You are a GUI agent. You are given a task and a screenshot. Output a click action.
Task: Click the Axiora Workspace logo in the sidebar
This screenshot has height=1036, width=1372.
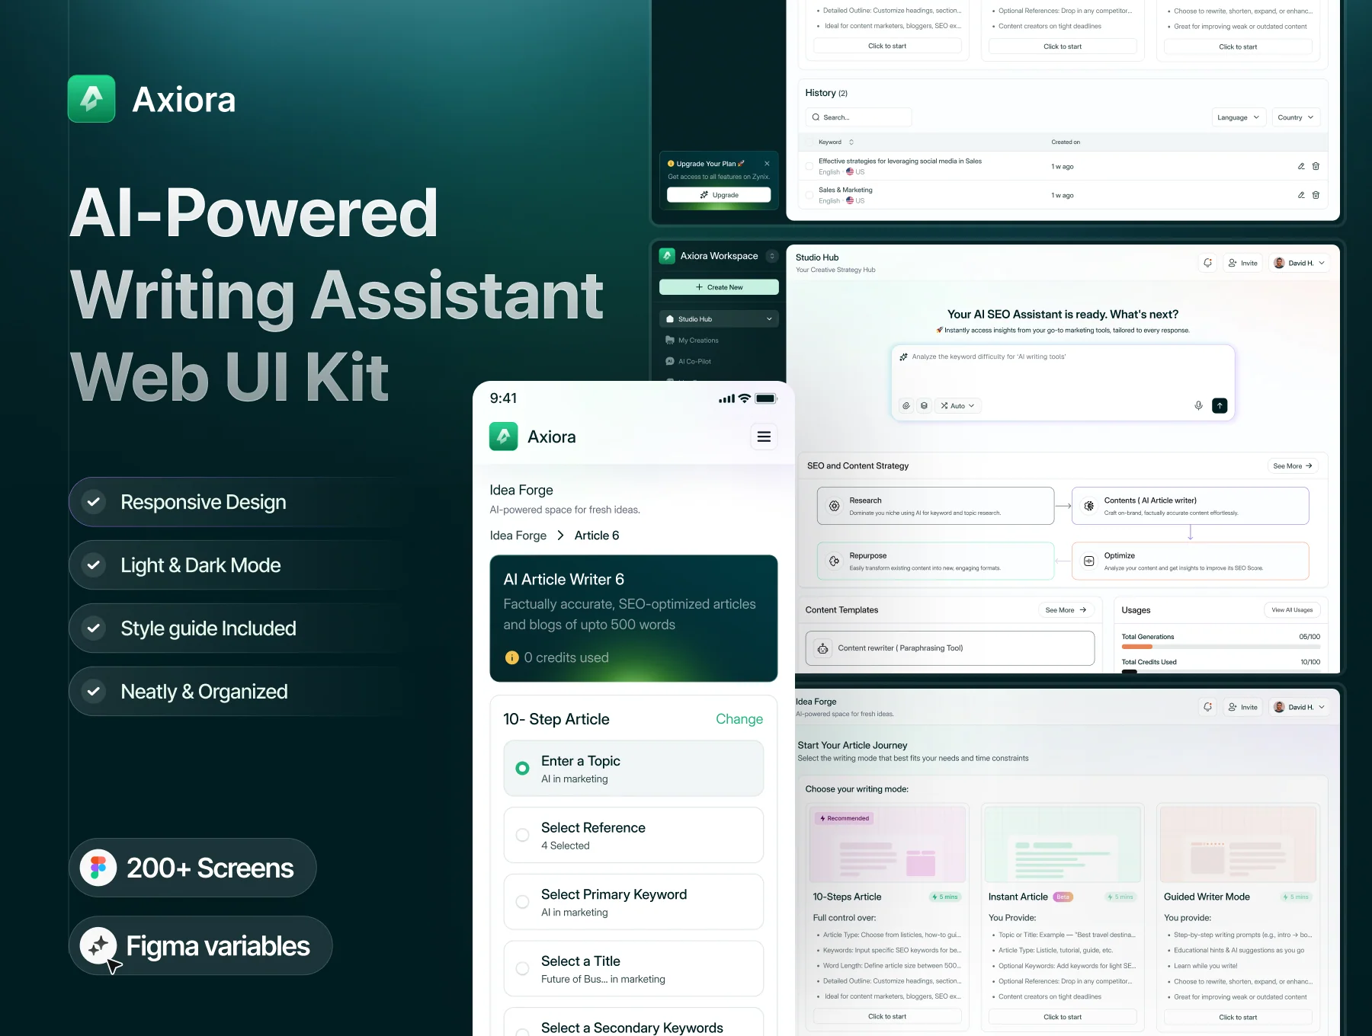(x=667, y=256)
